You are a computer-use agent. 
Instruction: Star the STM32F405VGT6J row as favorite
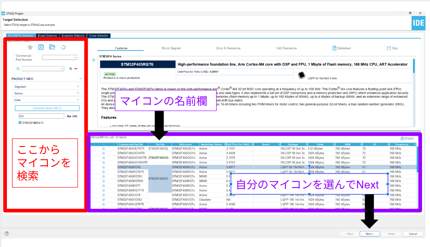(x=104, y=200)
